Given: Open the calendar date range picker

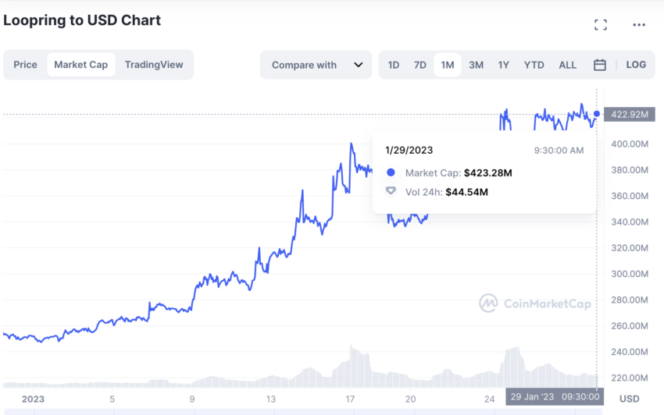Looking at the screenshot, I should tap(600, 65).
